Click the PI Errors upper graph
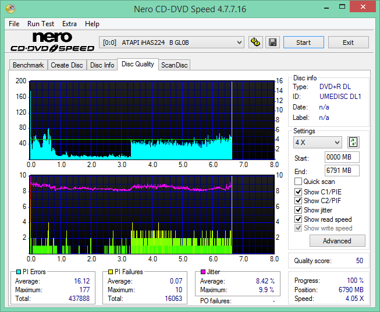This screenshot has width=380, height=312. [152, 120]
